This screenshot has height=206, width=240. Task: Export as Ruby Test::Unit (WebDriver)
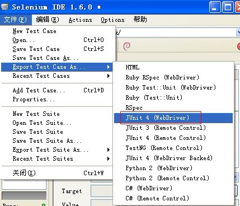tap(173, 87)
